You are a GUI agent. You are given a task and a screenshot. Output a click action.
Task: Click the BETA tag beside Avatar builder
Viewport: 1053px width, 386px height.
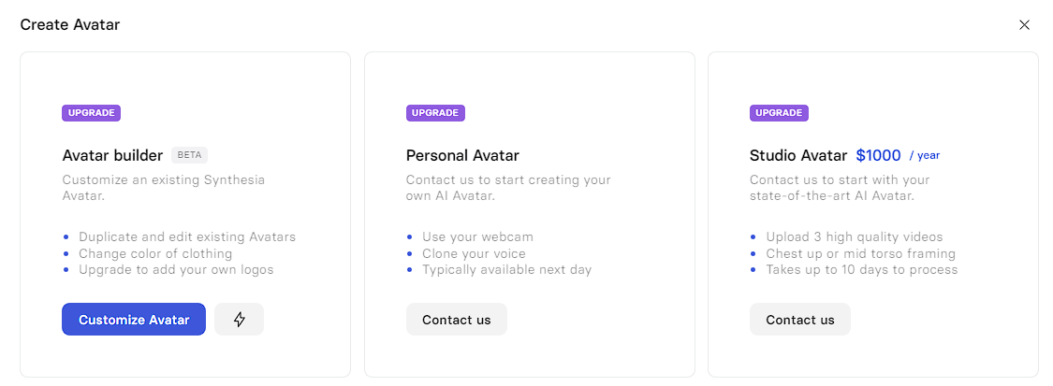(x=189, y=155)
